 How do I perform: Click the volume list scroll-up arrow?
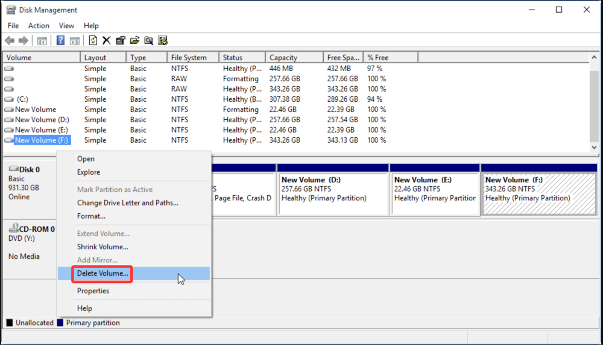click(x=594, y=58)
